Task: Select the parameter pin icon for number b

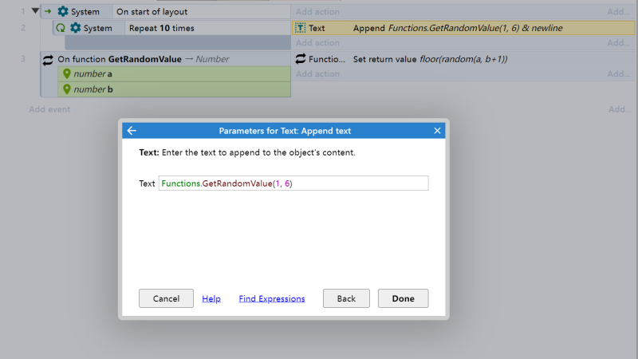Action: click(67, 89)
